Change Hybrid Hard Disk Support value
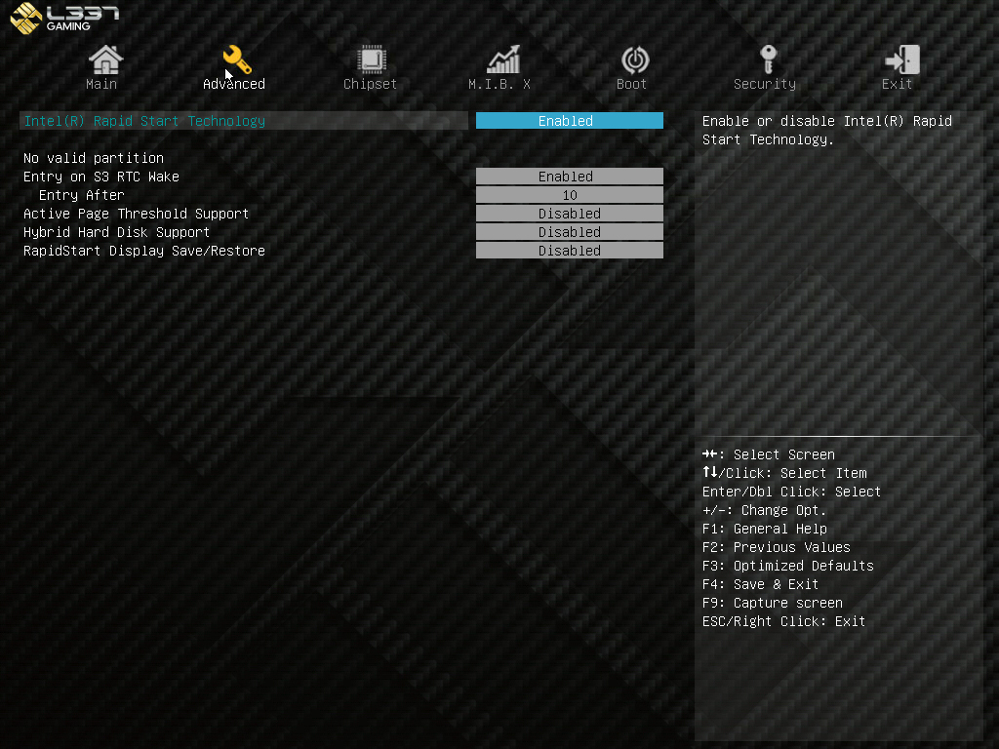Viewport: 999px width, 749px height. coord(569,232)
